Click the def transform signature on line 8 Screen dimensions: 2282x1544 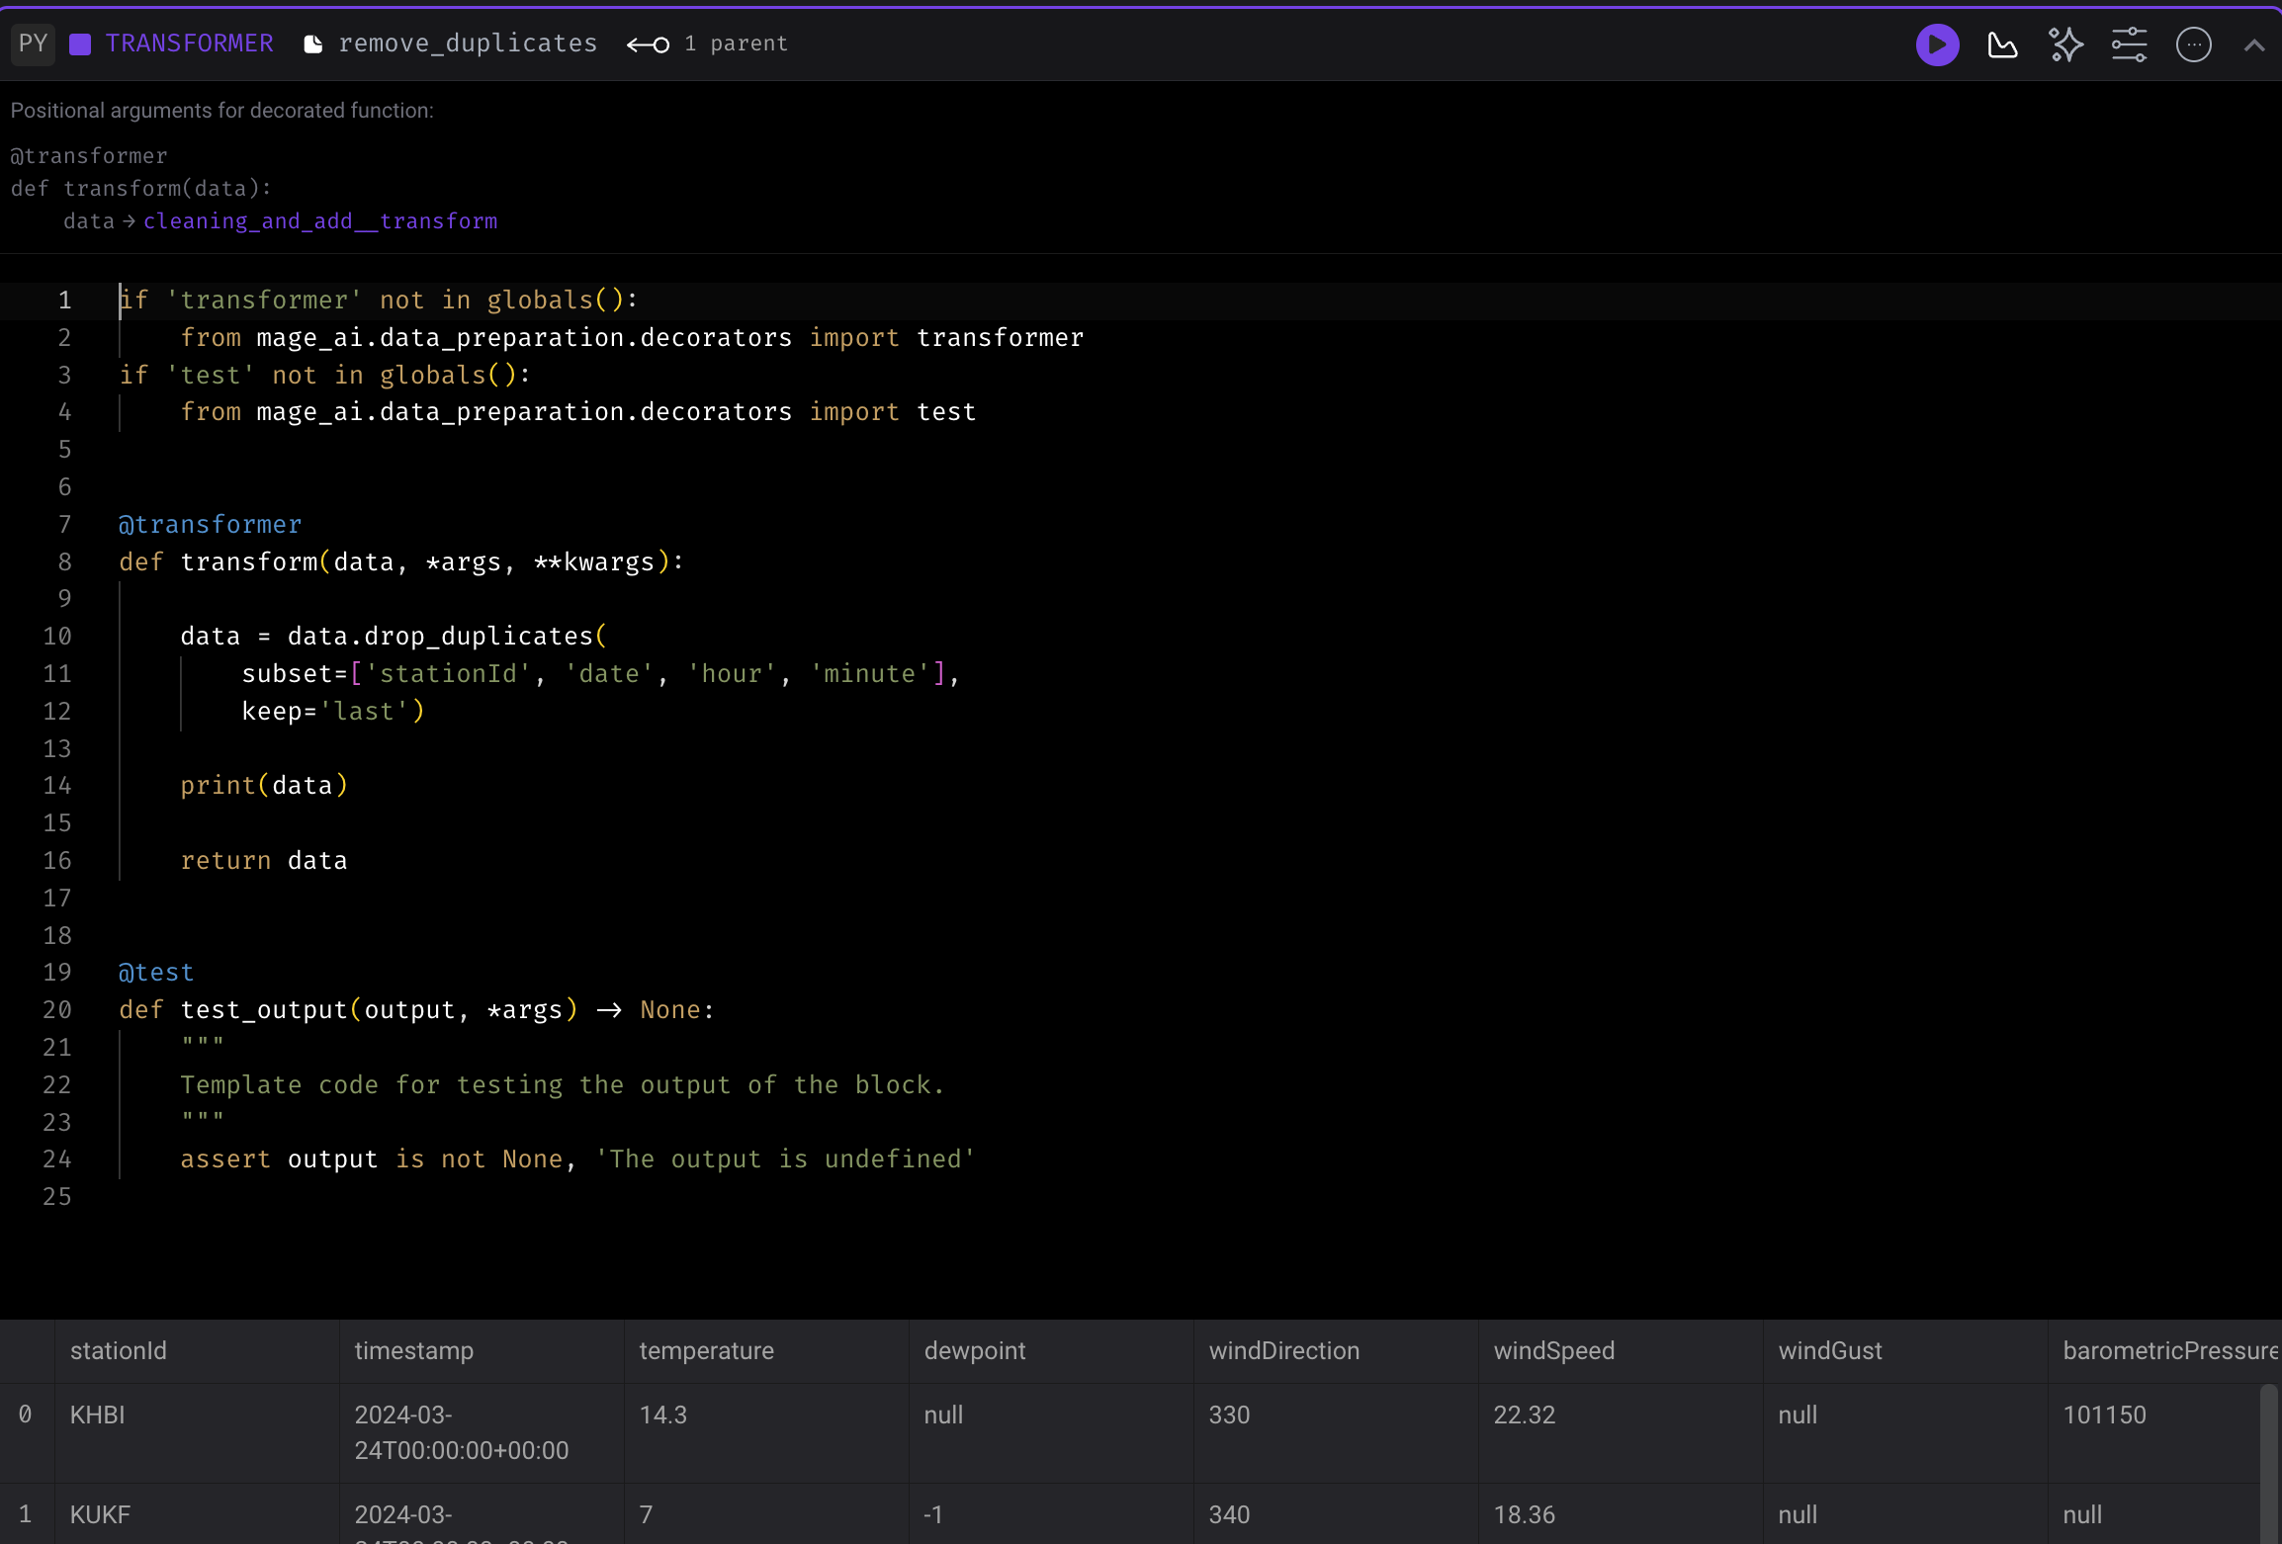coord(401,562)
